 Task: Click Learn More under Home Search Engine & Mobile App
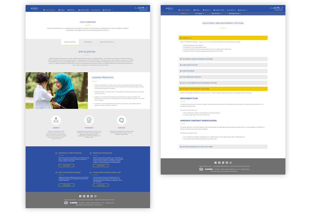(101, 185)
